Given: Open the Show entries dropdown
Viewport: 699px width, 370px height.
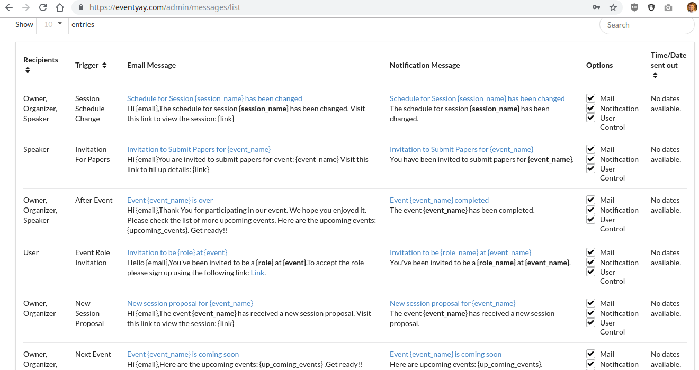Looking at the screenshot, I should pyautogui.click(x=52, y=24).
